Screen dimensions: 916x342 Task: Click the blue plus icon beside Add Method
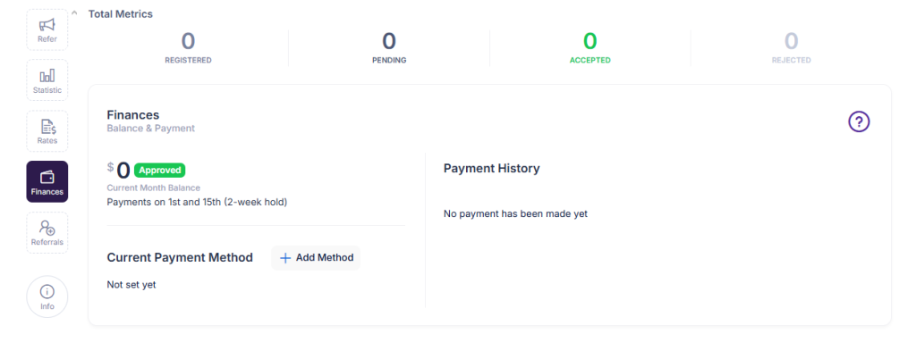(285, 258)
